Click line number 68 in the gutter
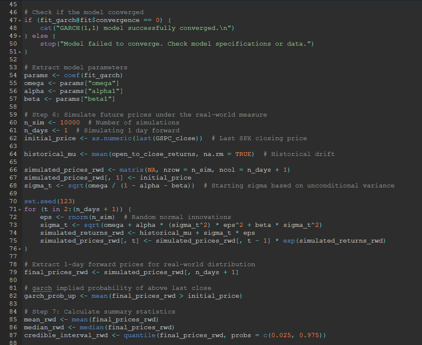 point(13,185)
